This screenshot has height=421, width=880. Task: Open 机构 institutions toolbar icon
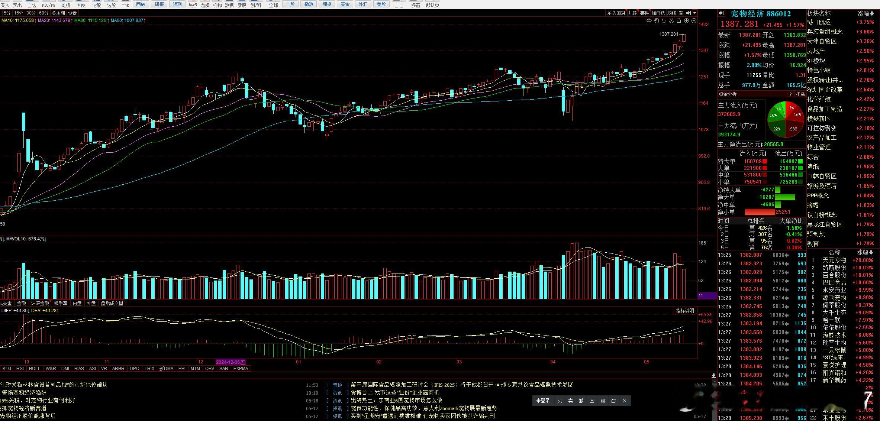[x=217, y=4]
